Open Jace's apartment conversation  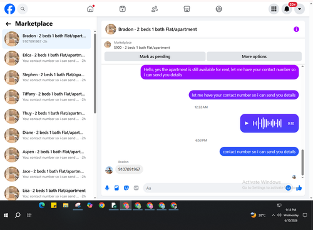(46, 174)
